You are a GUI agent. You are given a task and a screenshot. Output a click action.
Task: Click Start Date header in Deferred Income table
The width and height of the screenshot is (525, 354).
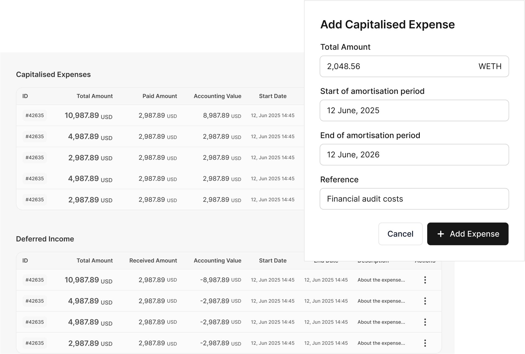272,261
